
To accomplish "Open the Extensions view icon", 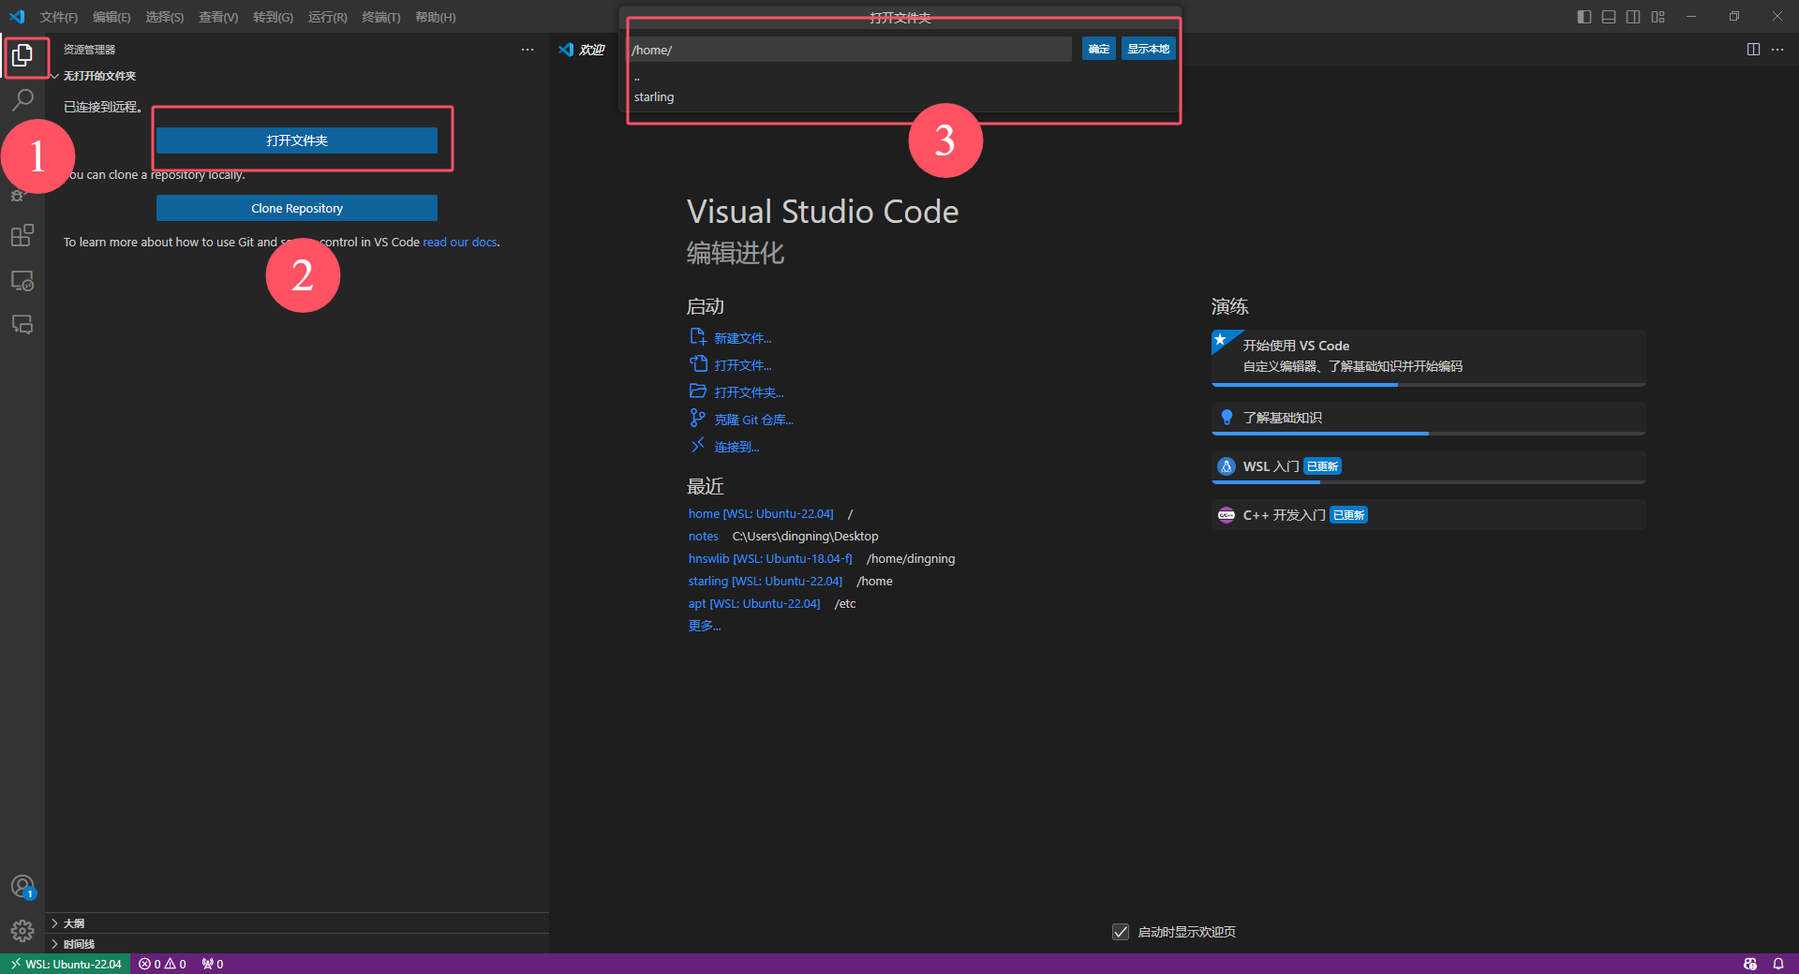I will click(22, 235).
